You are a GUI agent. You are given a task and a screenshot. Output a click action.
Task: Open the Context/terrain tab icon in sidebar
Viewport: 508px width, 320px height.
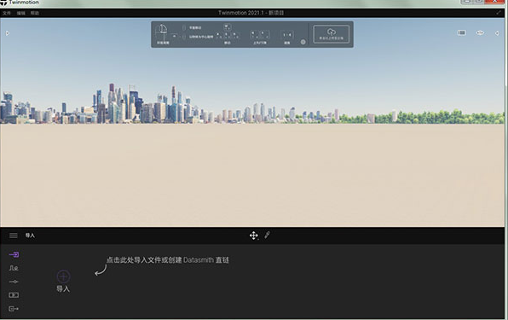pos(14,268)
